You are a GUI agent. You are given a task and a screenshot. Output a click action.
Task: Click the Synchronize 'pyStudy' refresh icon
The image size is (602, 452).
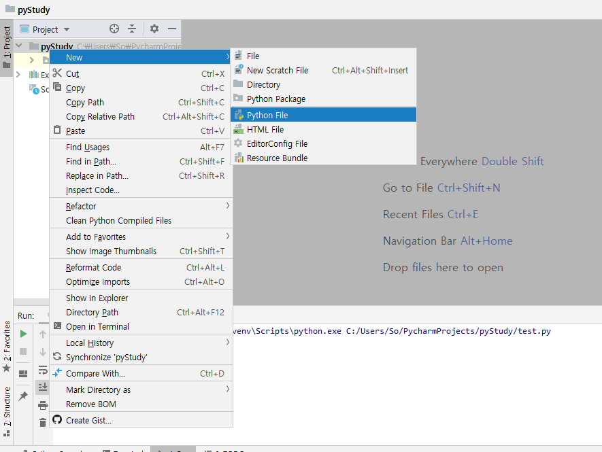[x=57, y=356]
